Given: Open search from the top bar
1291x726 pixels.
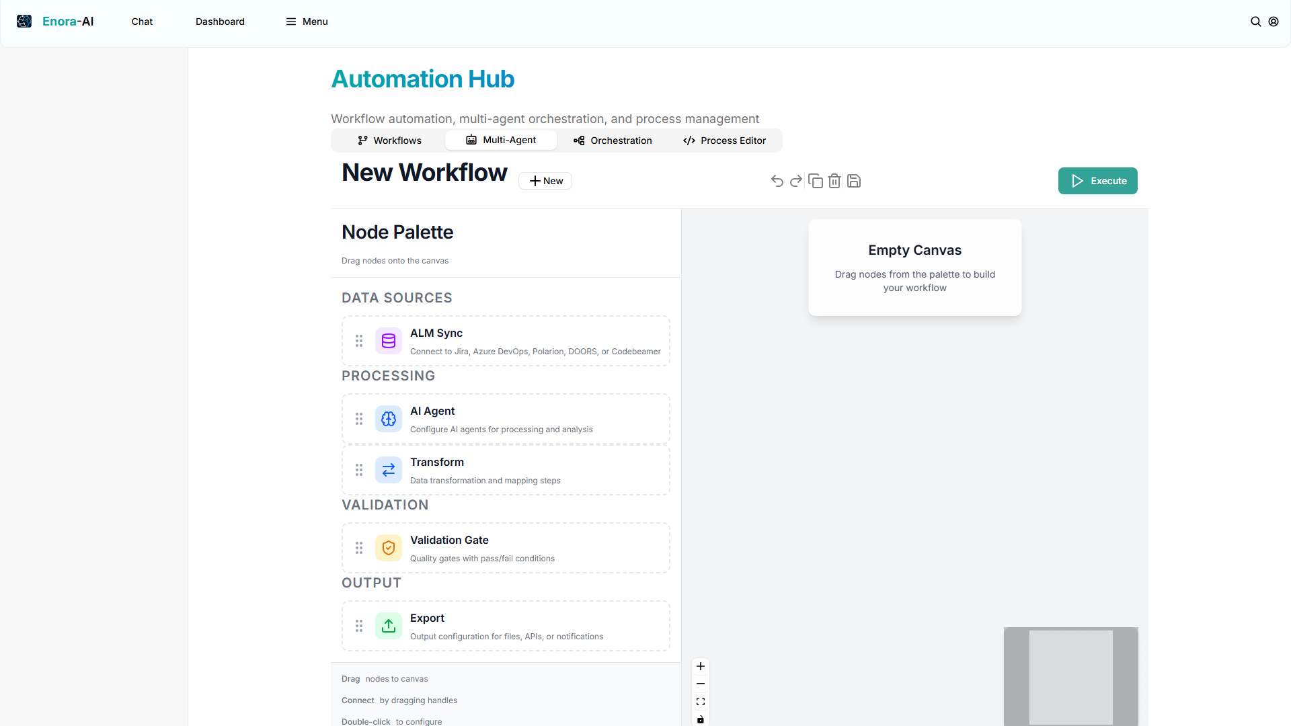Looking at the screenshot, I should (x=1256, y=21).
